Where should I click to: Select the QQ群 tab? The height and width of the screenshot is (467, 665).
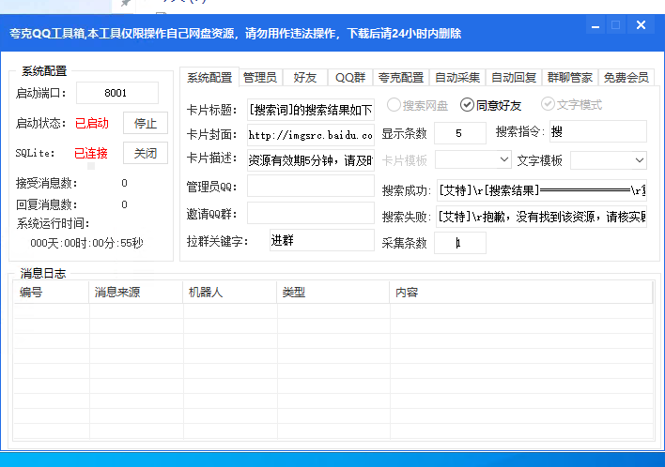pyautogui.click(x=350, y=78)
